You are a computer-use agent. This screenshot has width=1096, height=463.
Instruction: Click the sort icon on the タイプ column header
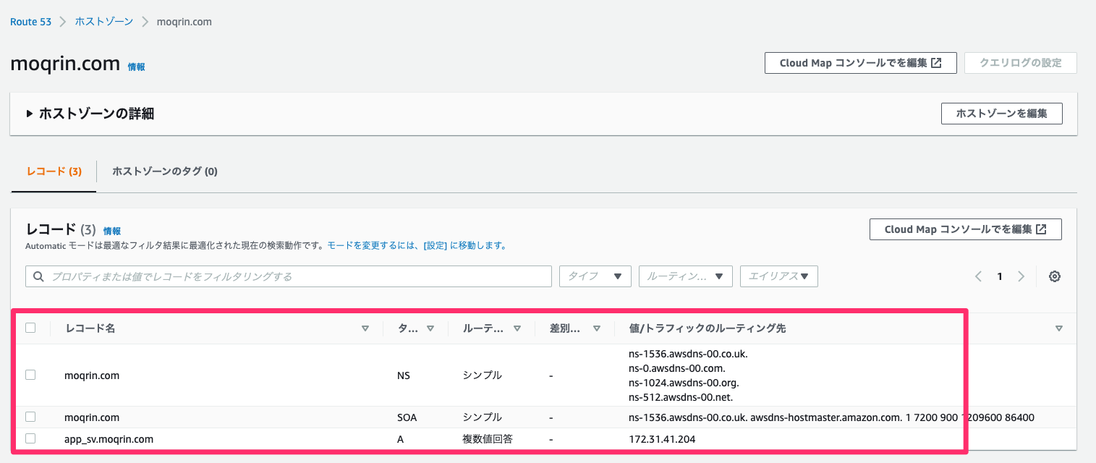pos(430,328)
